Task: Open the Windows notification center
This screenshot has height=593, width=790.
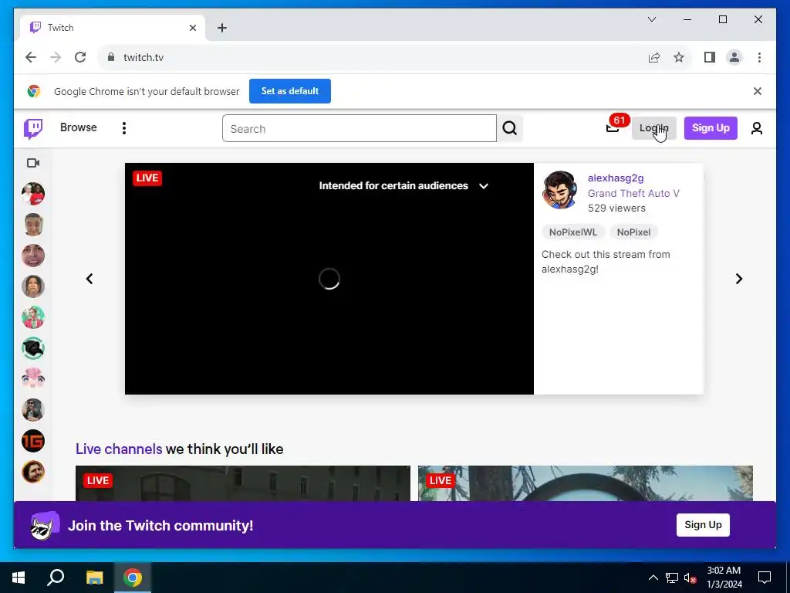Action: (765, 578)
